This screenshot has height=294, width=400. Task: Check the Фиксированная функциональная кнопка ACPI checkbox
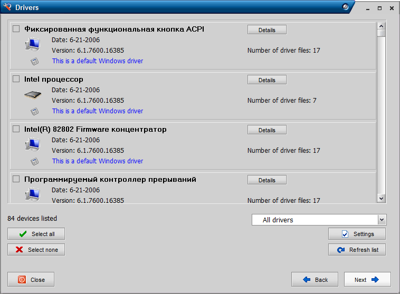[x=16, y=29]
